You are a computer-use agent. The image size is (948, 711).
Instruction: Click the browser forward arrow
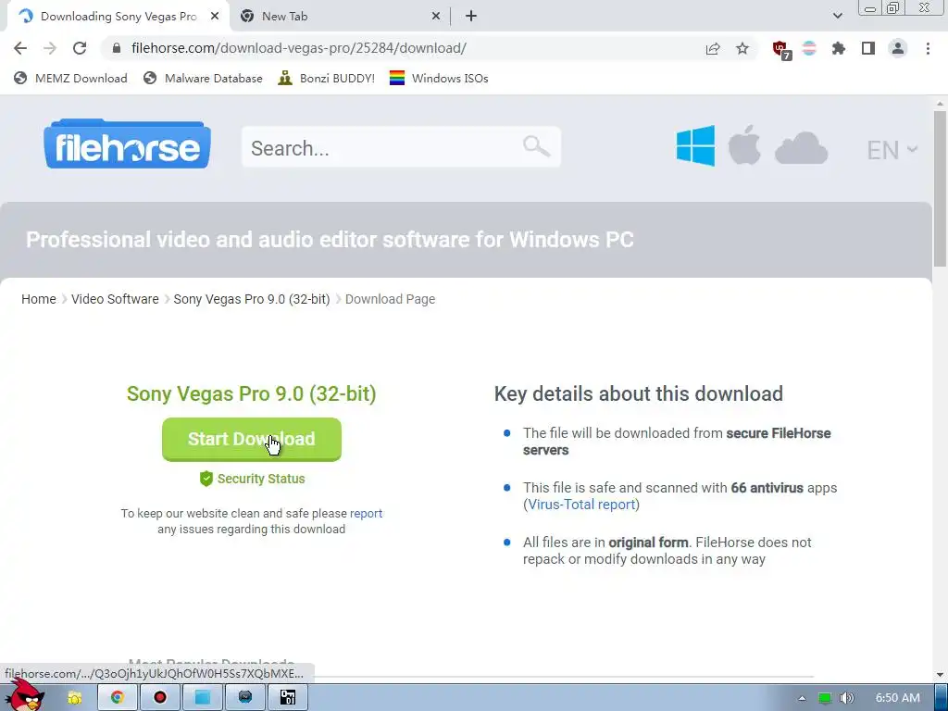50,48
